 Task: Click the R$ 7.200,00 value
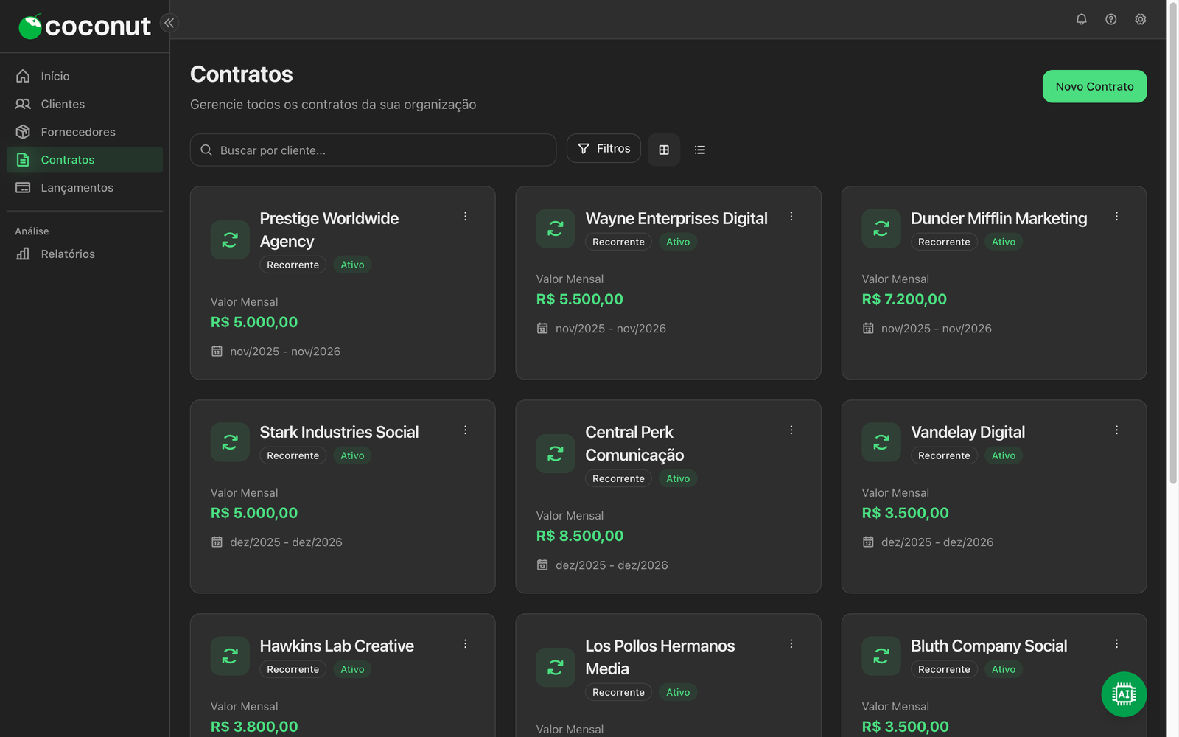coord(904,299)
